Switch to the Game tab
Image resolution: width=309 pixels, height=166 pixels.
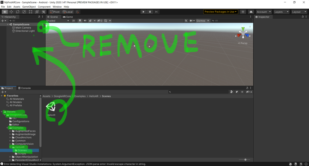coord(68,17)
